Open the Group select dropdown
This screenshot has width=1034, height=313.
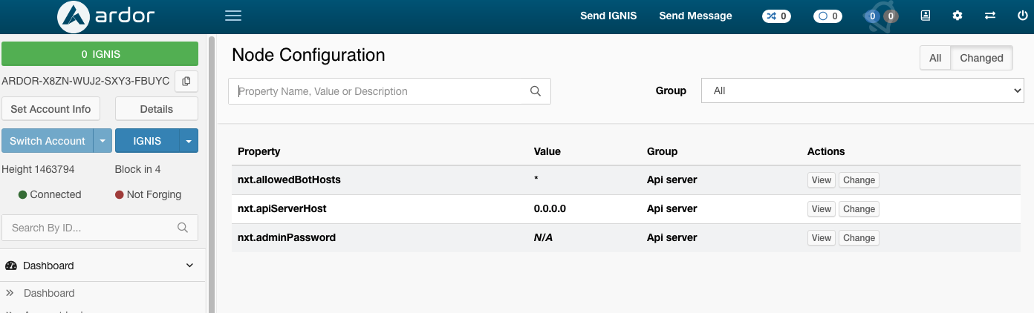862,90
